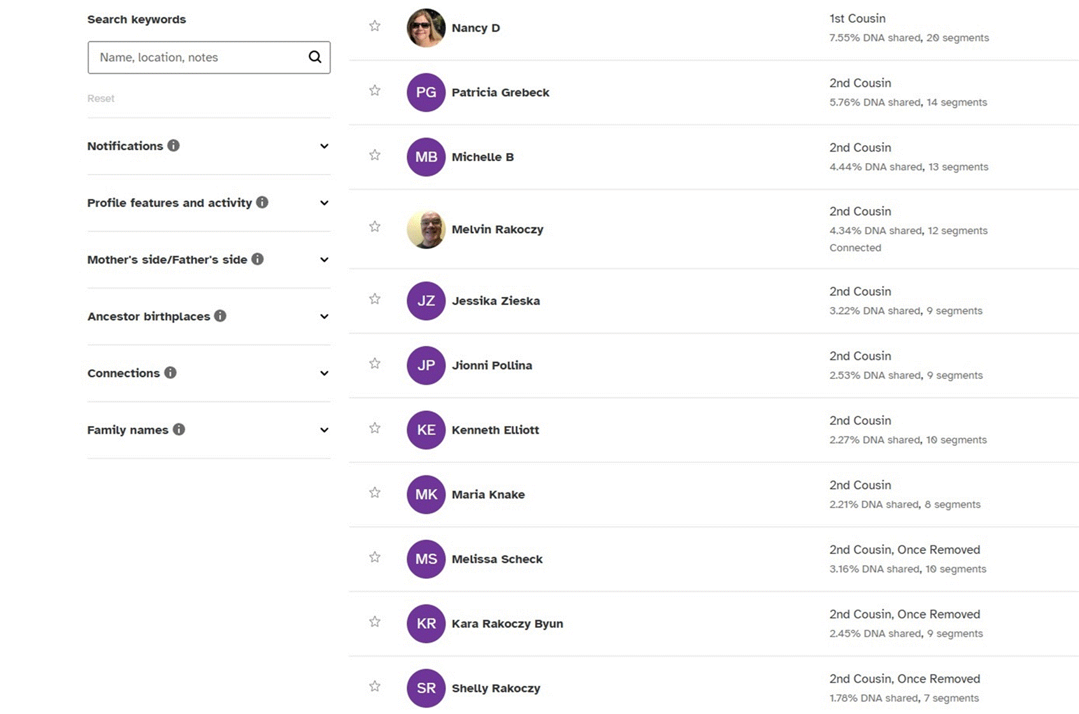Screen dimensions: 1079x714
Task: Open Maria Knake's match name
Action: tap(489, 494)
